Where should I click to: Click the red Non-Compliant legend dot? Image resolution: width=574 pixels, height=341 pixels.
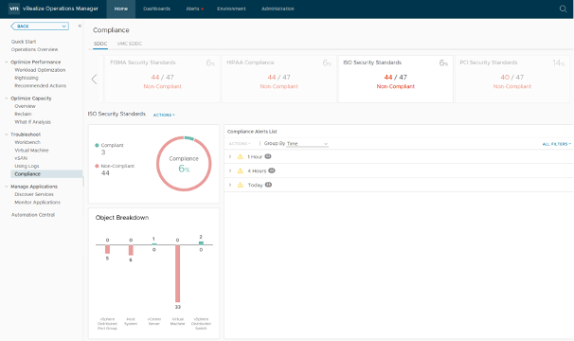97,166
